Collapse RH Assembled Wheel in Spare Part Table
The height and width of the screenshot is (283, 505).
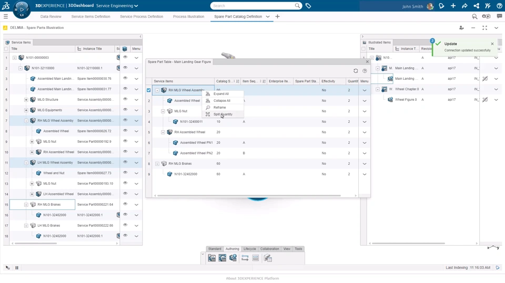coord(163,132)
